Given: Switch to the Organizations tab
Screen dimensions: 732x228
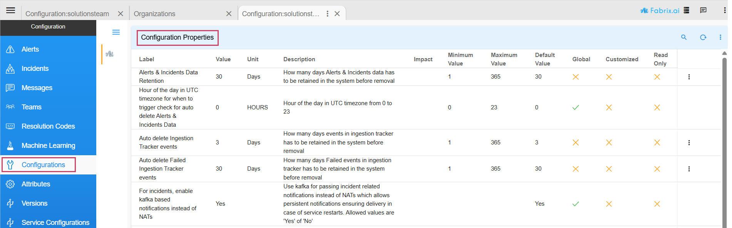Looking at the screenshot, I should [154, 14].
